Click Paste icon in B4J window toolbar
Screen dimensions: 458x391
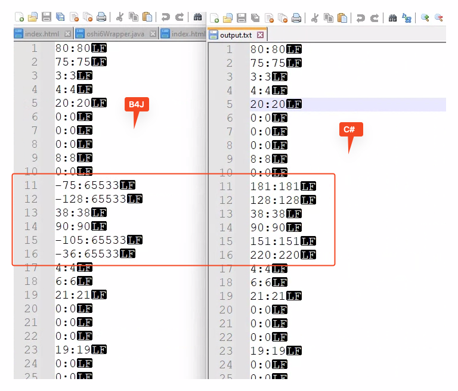coord(147,17)
